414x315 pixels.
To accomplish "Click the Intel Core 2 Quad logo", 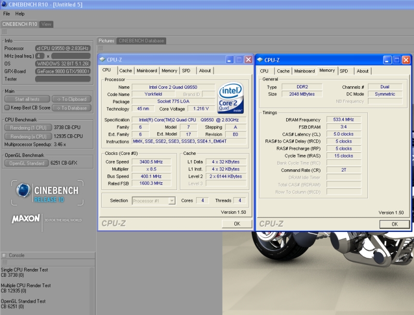I will click(x=231, y=98).
